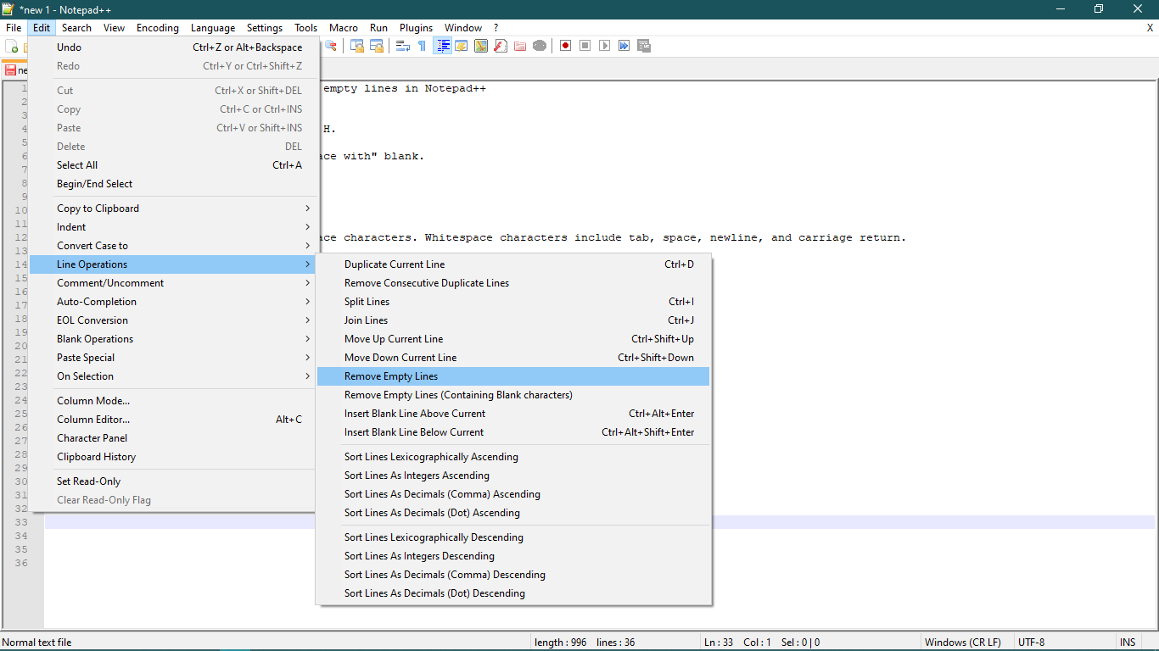Open the Replace dialog from the toolbar
The image size is (1159, 651).
tap(331, 45)
